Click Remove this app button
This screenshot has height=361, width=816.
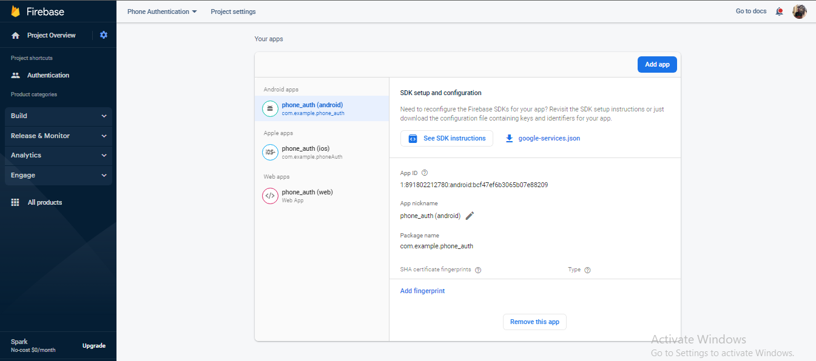click(534, 322)
